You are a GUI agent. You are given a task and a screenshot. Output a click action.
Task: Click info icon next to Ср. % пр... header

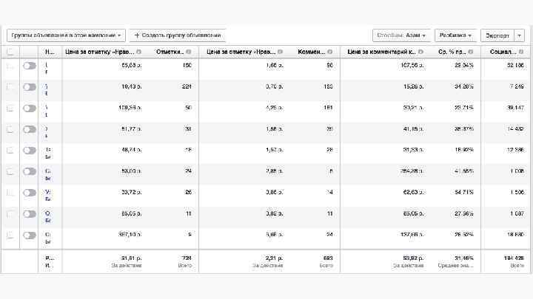pyautogui.click(x=471, y=52)
